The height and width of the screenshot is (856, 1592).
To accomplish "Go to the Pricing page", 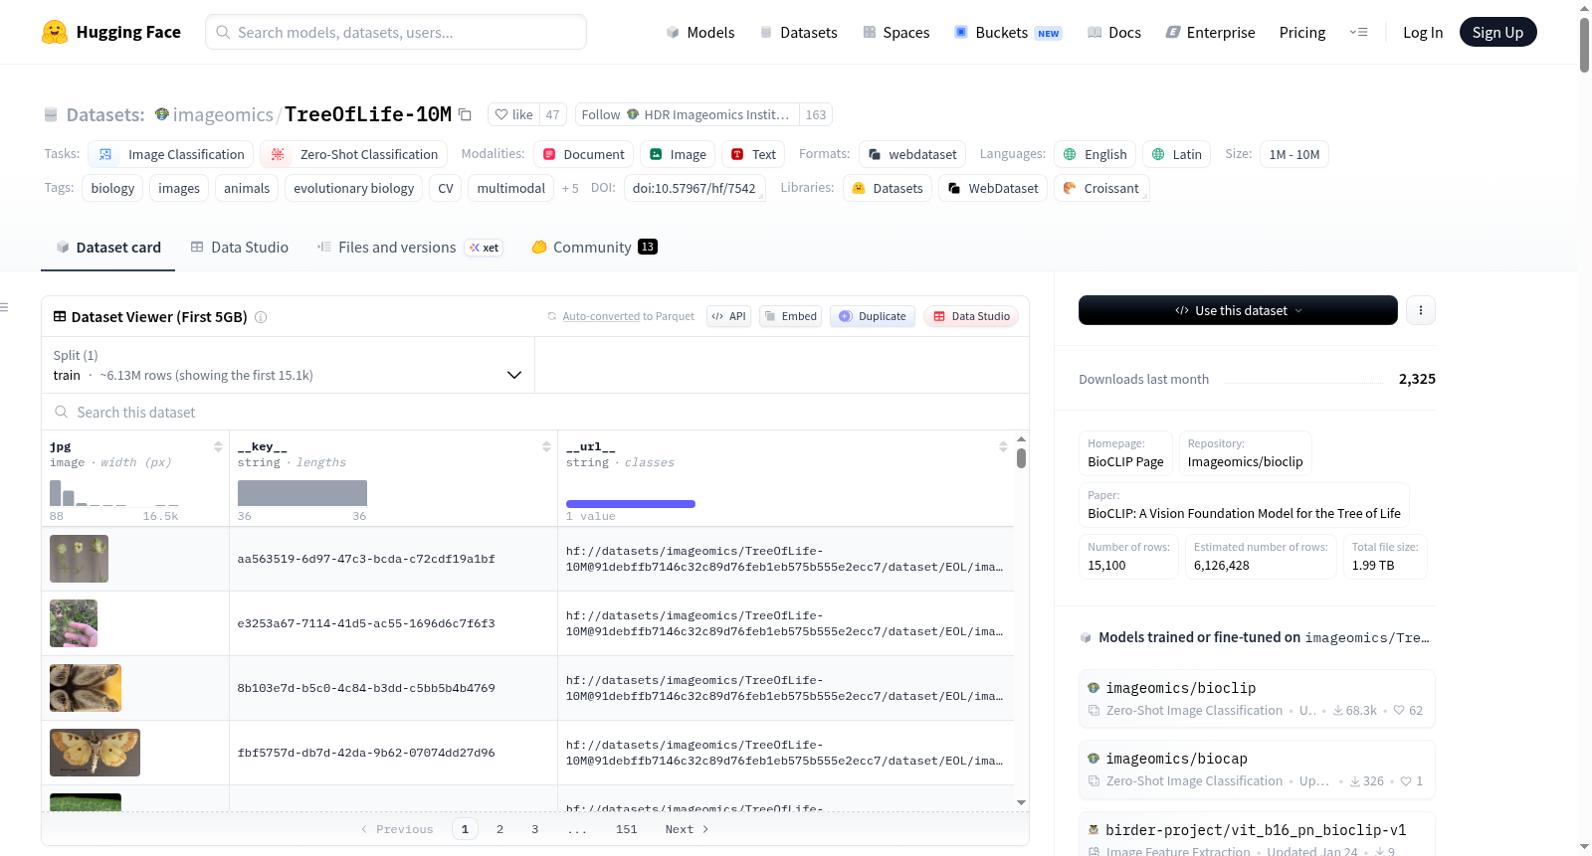I will 1302,33.
